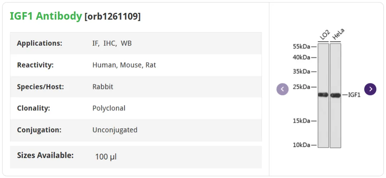
Task: Click the Species/Host label
Action: click(x=40, y=87)
